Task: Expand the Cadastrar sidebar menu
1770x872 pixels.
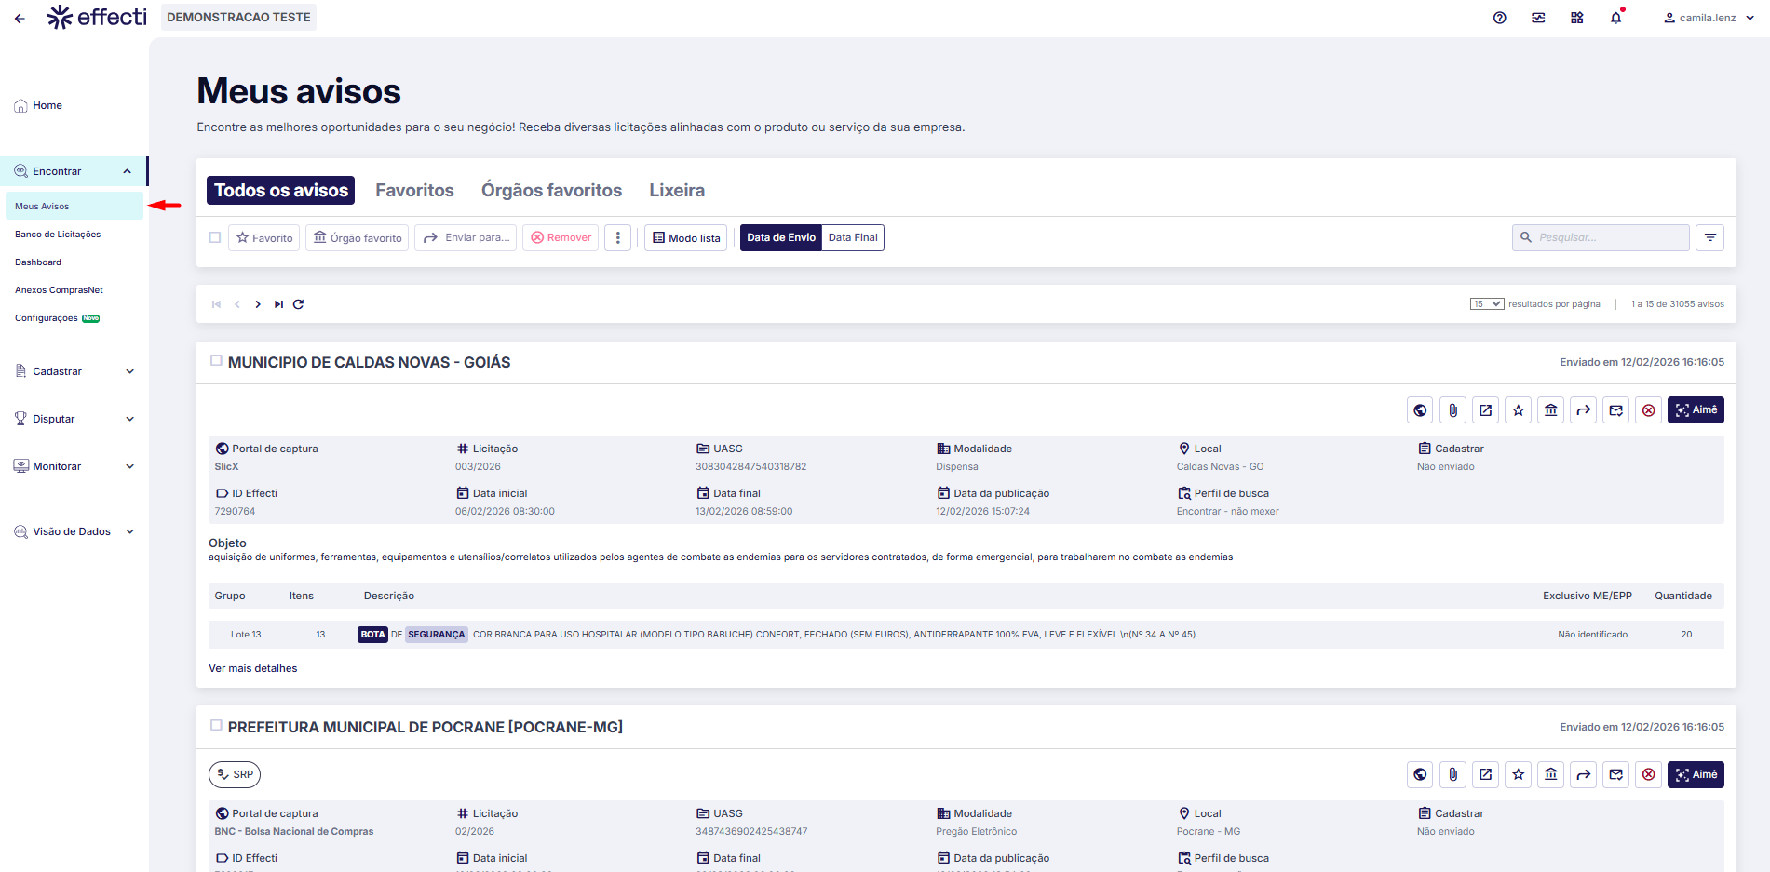Action: point(74,371)
